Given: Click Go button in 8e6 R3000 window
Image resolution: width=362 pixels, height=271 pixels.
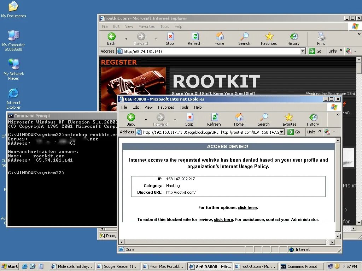Looking at the screenshot, I should pos(294,132).
